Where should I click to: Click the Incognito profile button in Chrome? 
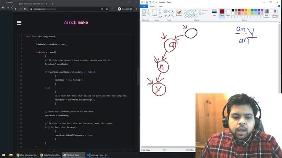125,9
